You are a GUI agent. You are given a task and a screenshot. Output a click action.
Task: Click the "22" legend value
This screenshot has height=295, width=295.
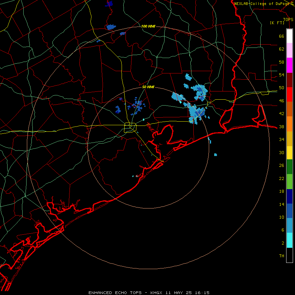coord(282,178)
